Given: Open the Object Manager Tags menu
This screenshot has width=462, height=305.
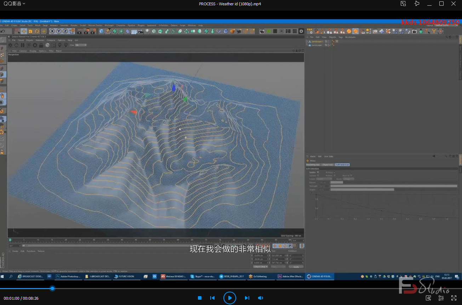Looking at the screenshot, I should click(341, 37).
